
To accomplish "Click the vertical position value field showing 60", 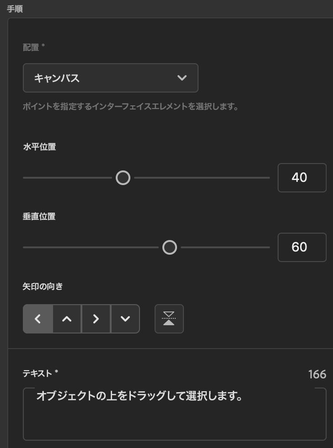I will (302, 247).
